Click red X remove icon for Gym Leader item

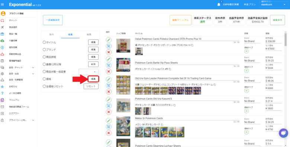click(109, 91)
